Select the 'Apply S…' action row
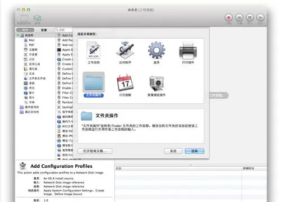 click(65, 54)
